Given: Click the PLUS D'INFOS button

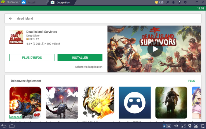Looking at the screenshot, I should coord(32,58).
